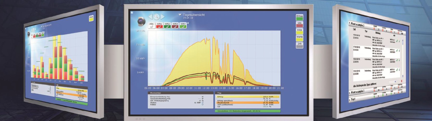Click the info icon next to Status
Image resolution: width=432 pixels, height=121 pixels.
(x=202, y=103)
